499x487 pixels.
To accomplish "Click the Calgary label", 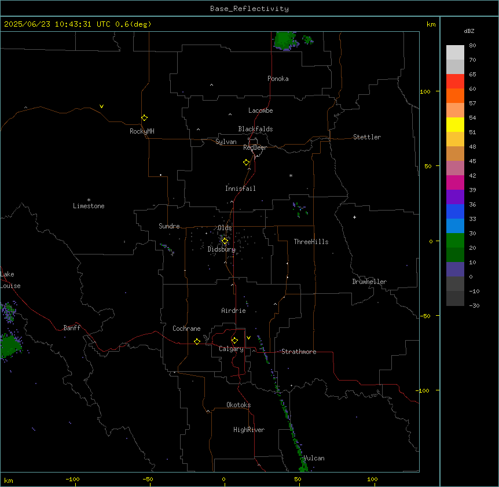I will 231,349.
